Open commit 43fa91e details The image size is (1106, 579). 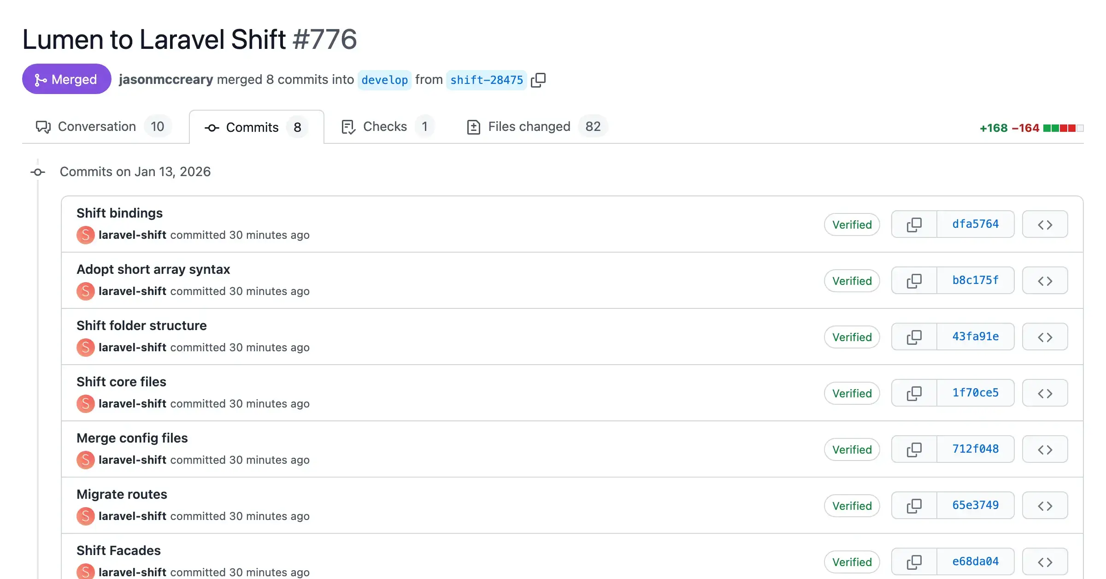[976, 337]
